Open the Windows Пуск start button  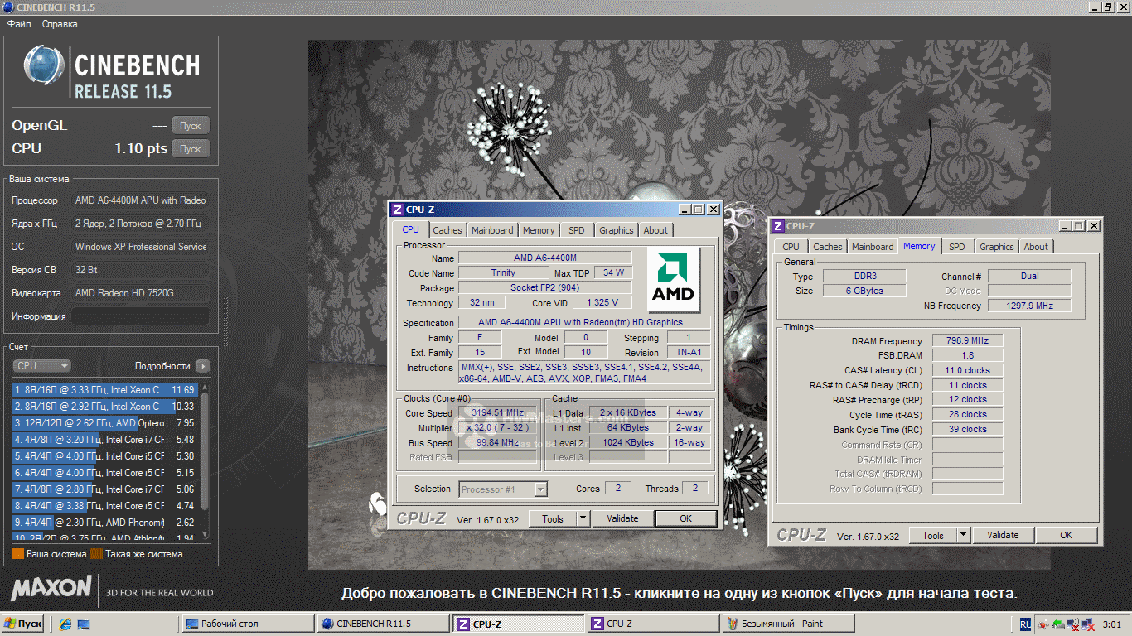pyautogui.click(x=23, y=624)
